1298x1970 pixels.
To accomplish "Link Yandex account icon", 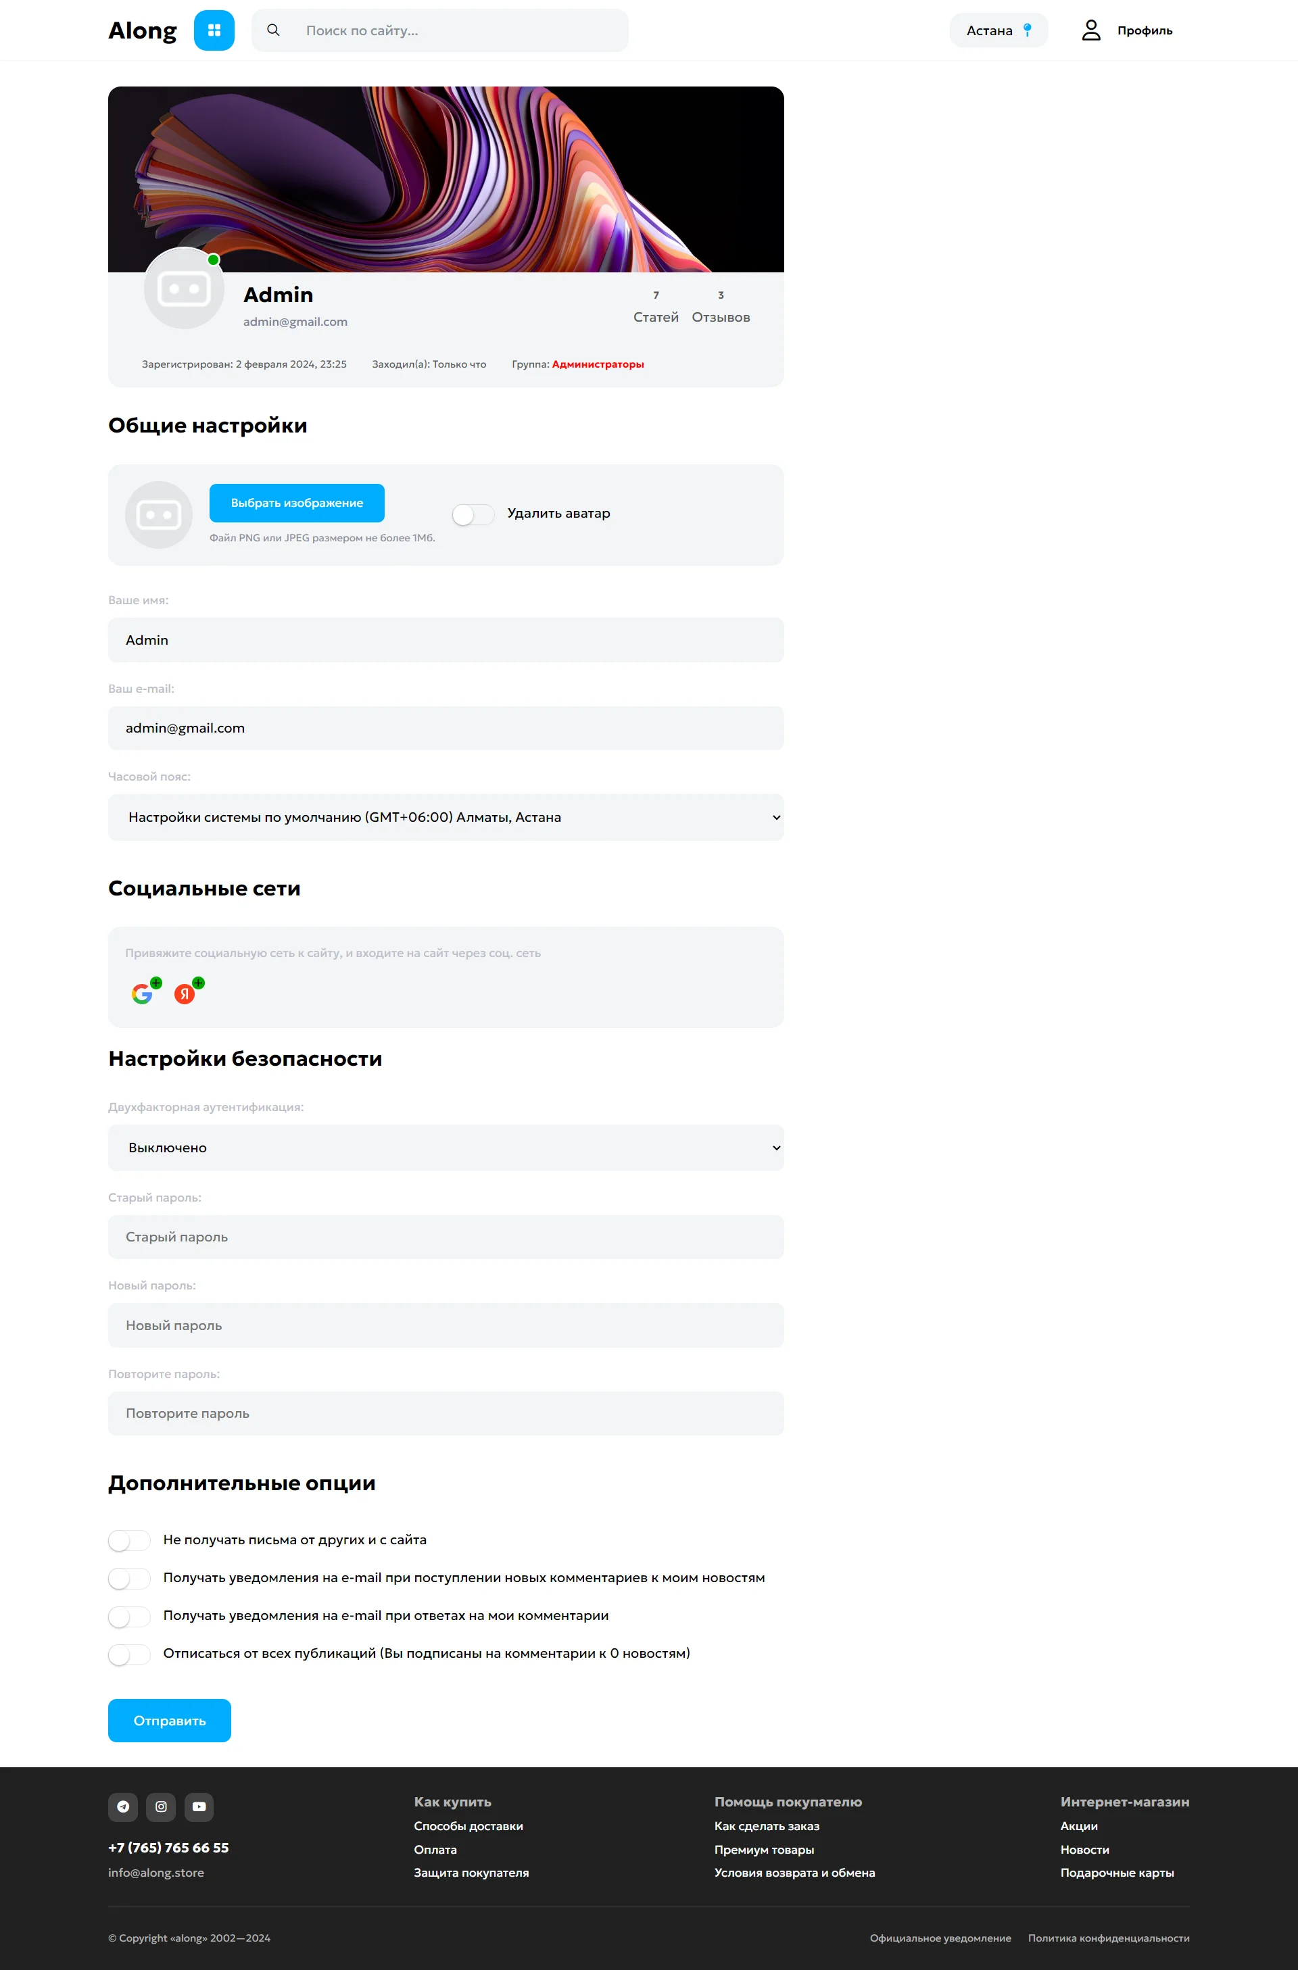I will click(185, 993).
